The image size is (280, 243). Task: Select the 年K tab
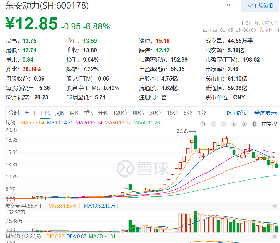103,113
